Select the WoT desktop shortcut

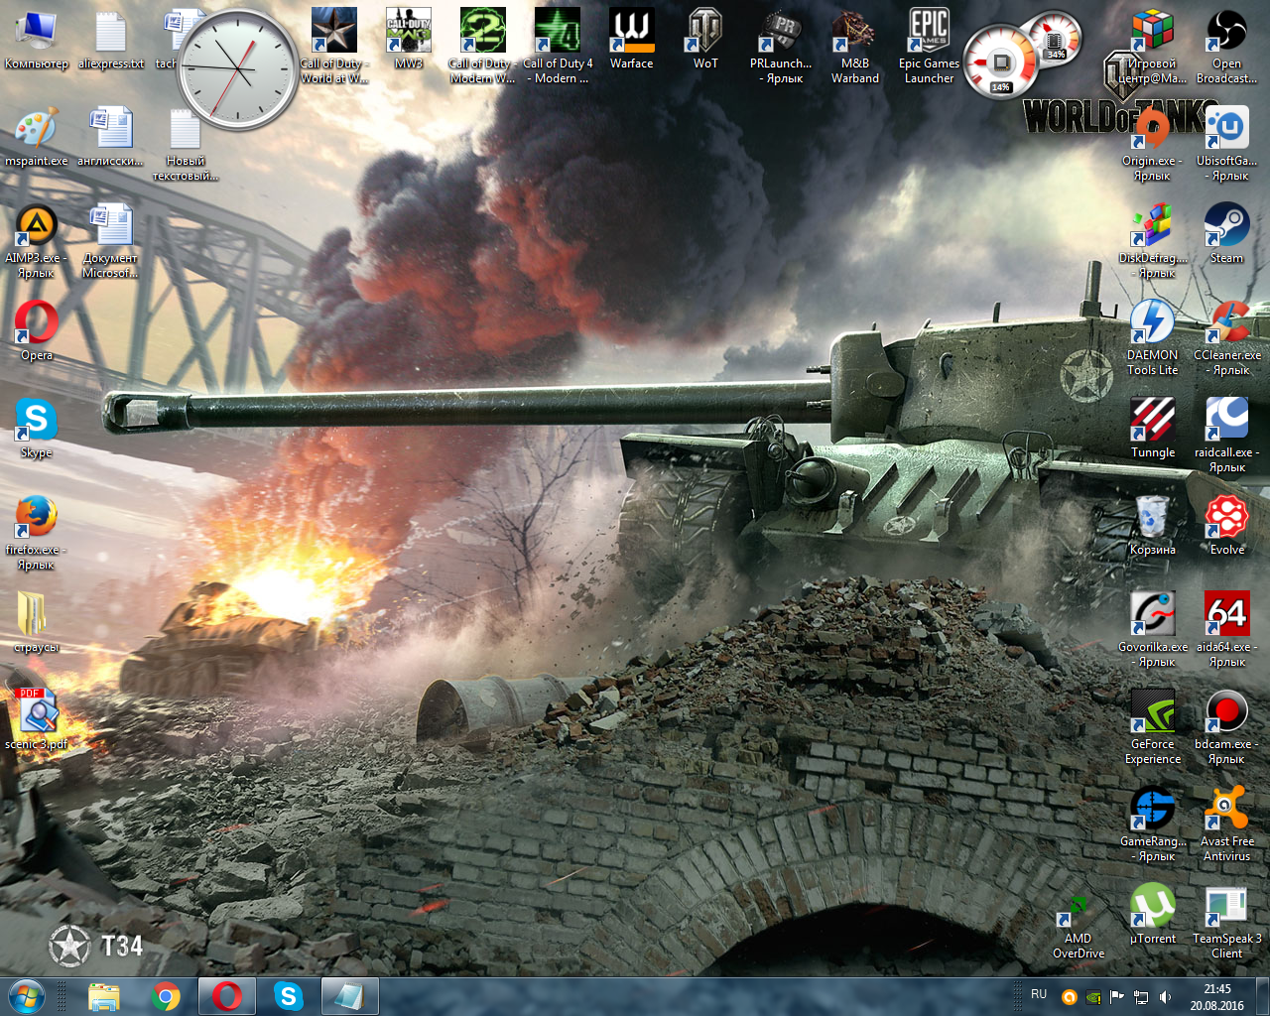705,40
